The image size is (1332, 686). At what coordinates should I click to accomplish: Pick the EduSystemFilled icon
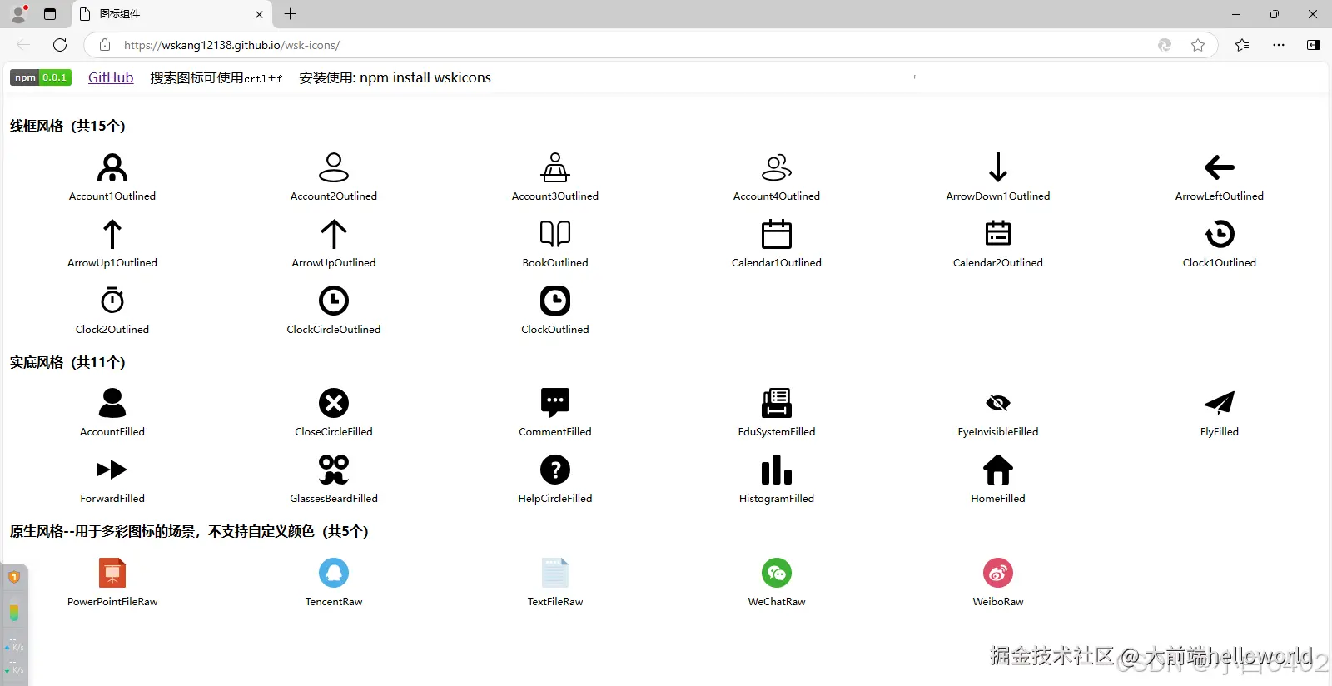pos(777,403)
